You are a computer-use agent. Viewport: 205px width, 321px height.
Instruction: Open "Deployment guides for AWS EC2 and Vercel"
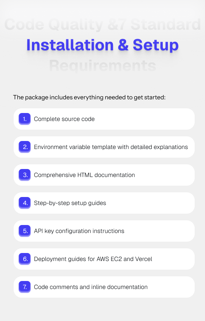93,259
